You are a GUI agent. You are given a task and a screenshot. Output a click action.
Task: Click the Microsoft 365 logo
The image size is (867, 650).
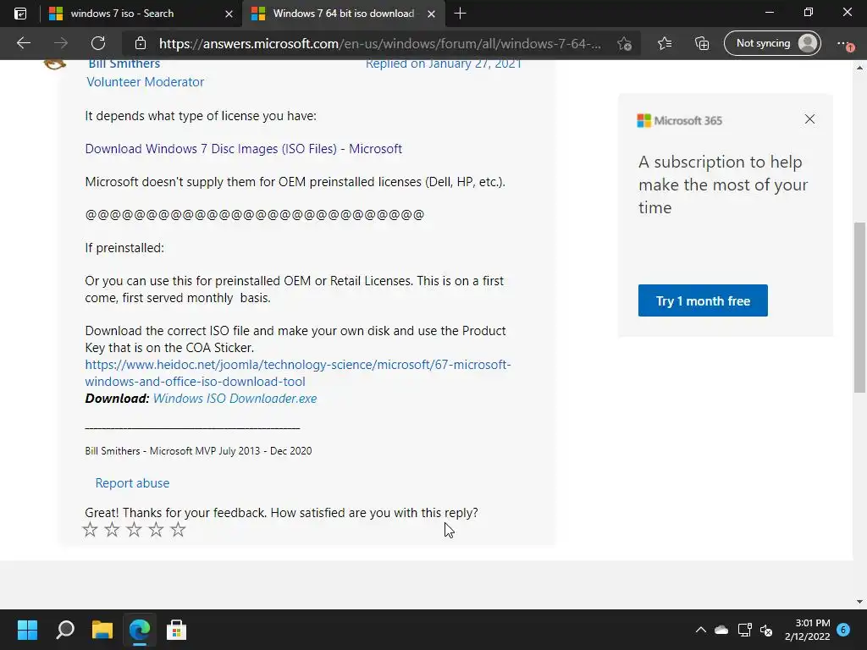point(680,120)
